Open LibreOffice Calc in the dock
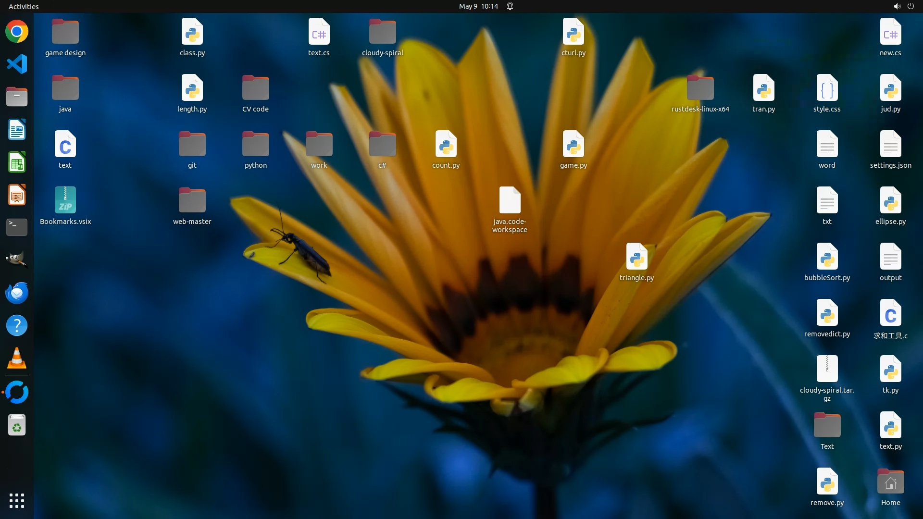Screen dimensions: 923x519 pos(17,162)
